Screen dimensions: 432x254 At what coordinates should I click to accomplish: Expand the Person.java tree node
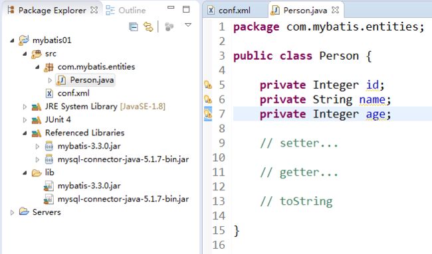tap(50, 80)
